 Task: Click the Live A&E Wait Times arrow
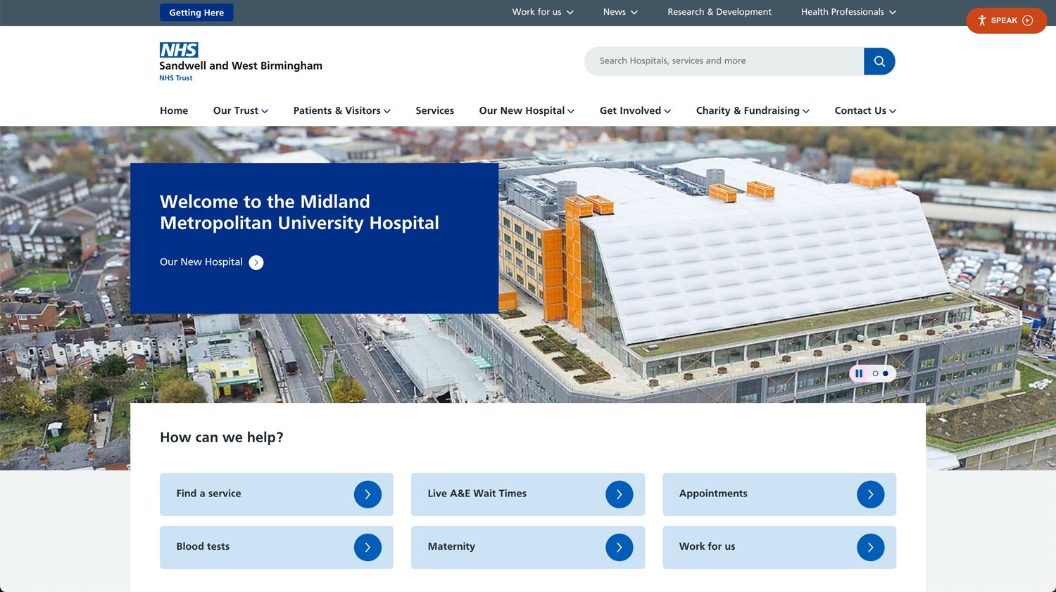pos(619,494)
